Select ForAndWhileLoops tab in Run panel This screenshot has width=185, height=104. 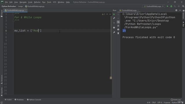pos(129,10)
